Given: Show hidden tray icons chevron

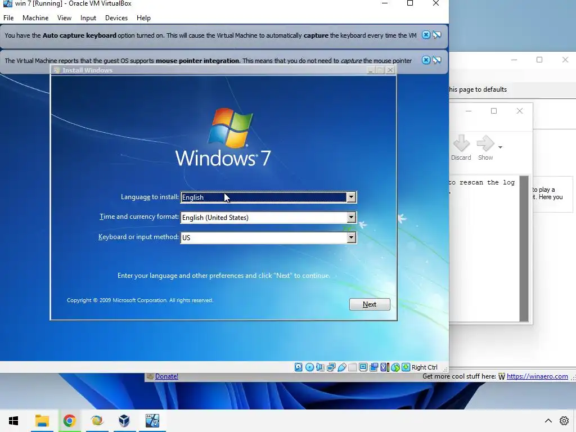Looking at the screenshot, I should (x=548, y=421).
